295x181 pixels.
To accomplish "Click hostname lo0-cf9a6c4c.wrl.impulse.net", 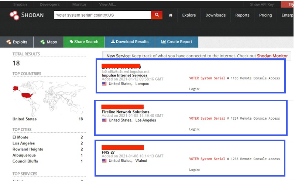I will [126, 72].
